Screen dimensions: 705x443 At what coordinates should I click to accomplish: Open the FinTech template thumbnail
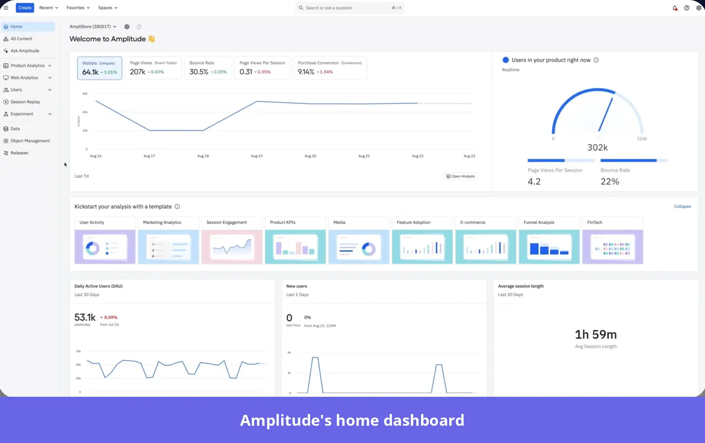[x=613, y=247]
